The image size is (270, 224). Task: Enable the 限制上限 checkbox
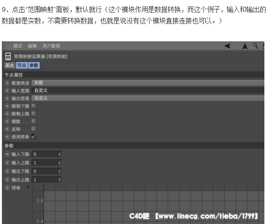[x=34, y=114]
